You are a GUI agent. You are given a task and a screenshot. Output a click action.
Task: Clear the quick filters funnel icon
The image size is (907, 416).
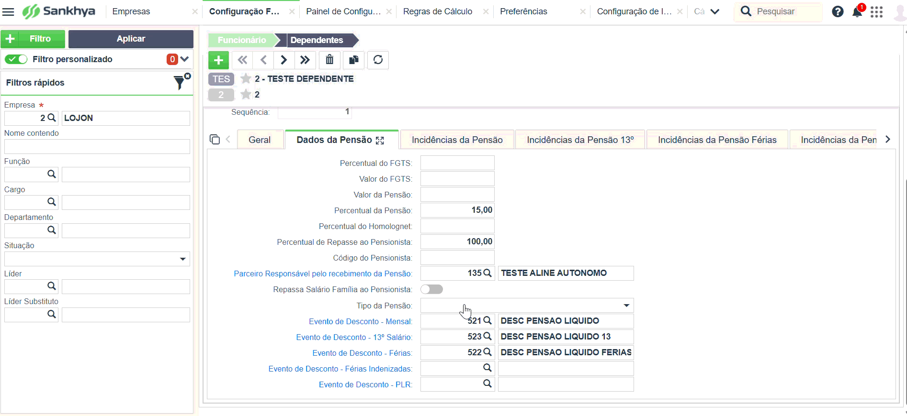(182, 82)
